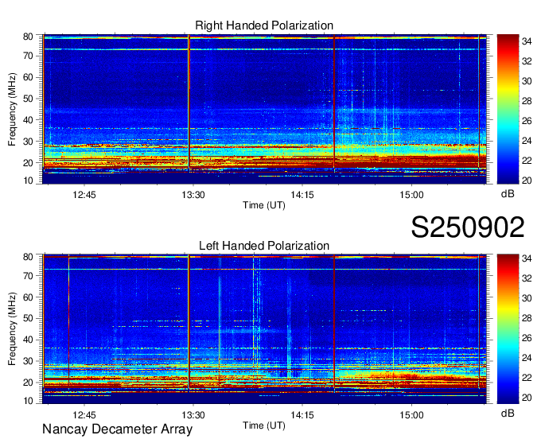Image resolution: width=541 pixels, height=439 pixels.
Task: Click the 'Frequency (MHz)' axis label of bottom plot
Action: point(12,329)
